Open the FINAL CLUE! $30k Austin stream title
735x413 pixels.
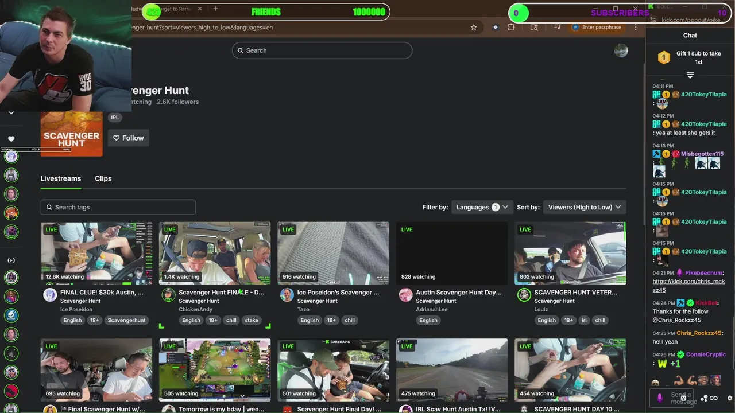102,292
